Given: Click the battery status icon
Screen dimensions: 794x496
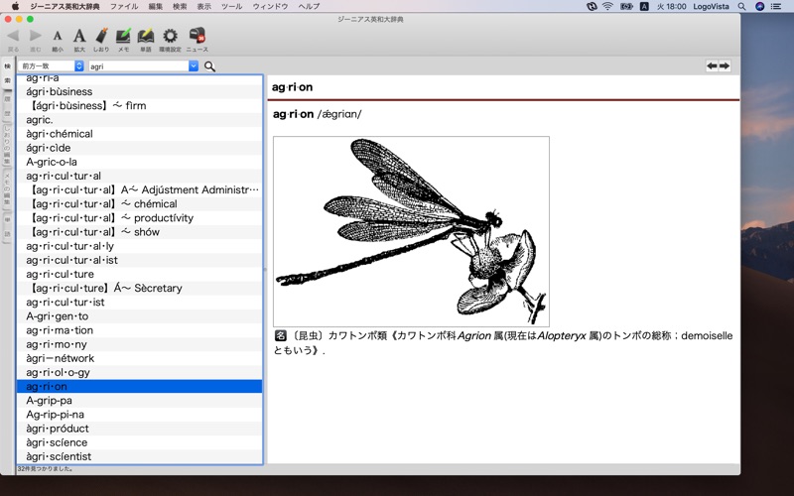Looking at the screenshot, I should pyautogui.click(x=626, y=6).
